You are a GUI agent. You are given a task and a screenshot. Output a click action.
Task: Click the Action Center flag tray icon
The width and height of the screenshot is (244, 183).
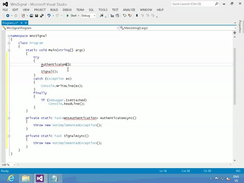tap(217, 178)
